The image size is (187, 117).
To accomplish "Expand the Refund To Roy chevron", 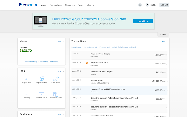I will click(167, 82).
